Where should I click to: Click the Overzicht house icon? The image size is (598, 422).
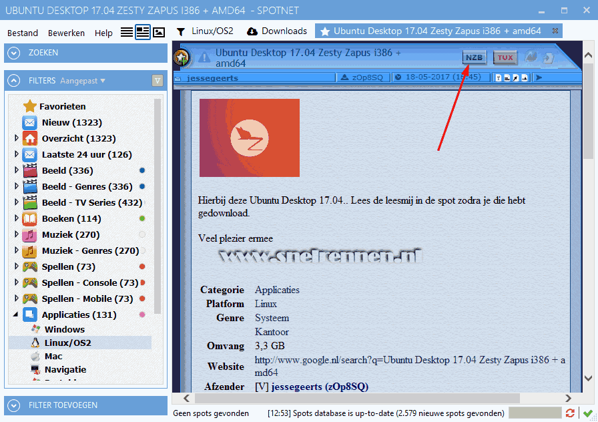30,138
